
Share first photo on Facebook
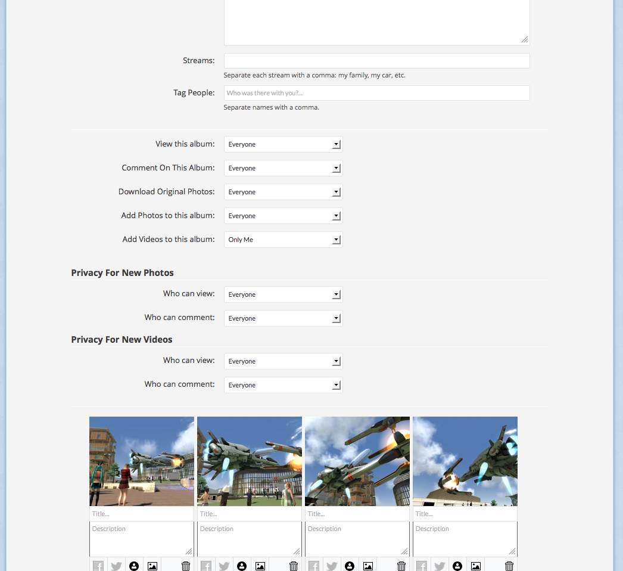tap(98, 566)
